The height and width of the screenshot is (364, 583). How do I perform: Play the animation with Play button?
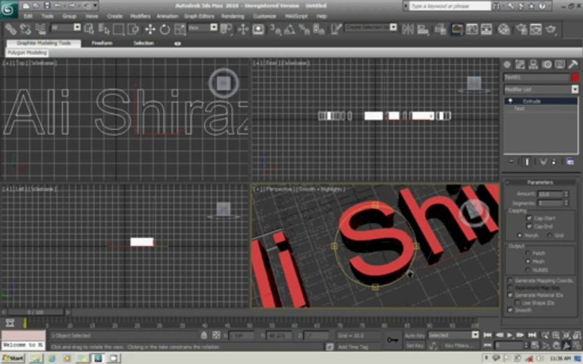pos(510,335)
